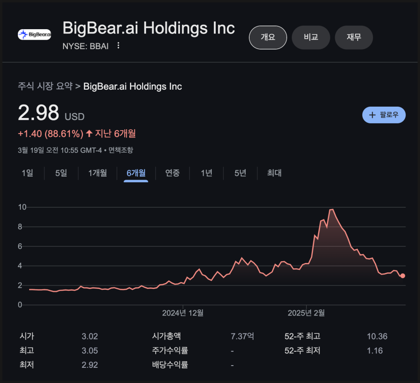Open the 주식 시장 요약 breadcrumb link
Screen dimensions: 420x383
(45, 86)
